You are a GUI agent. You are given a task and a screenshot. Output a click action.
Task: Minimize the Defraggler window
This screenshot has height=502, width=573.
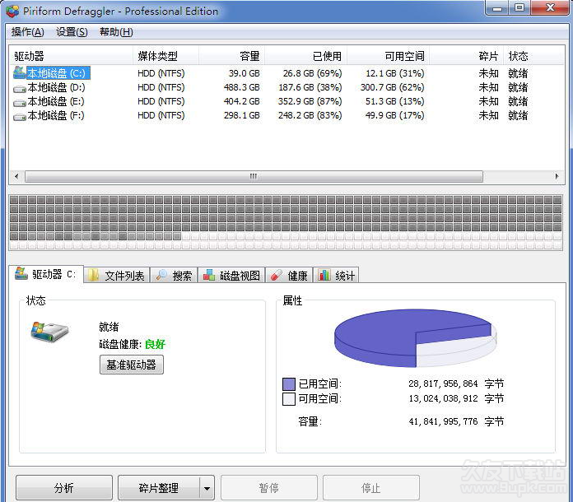coord(496,7)
